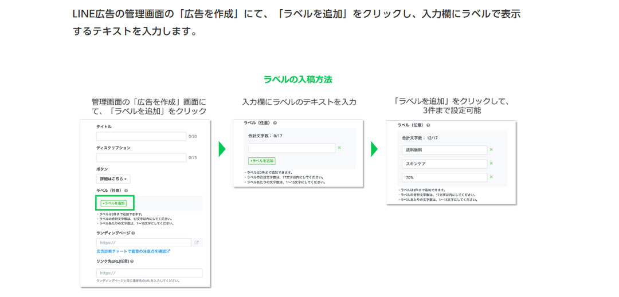Delete the 送料無料 label with its X

point(491,150)
